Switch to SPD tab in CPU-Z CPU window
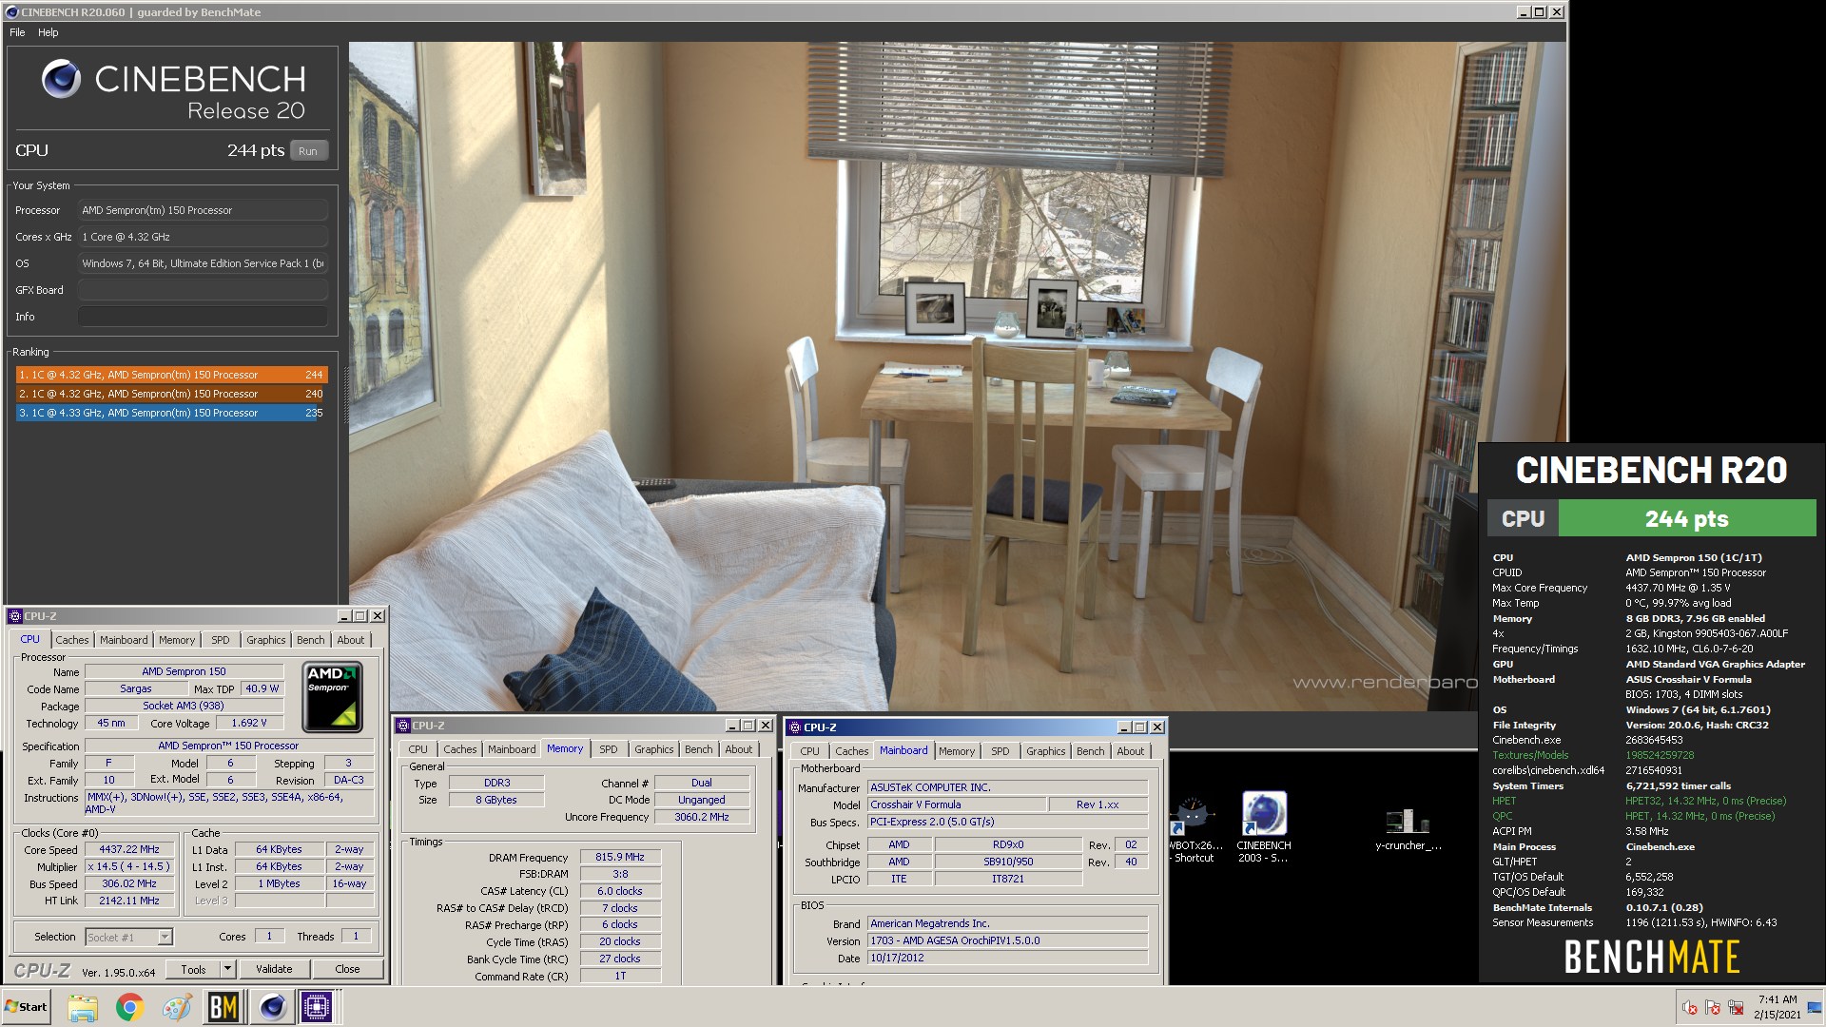Screen dimensions: 1826x1027 click(x=220, y=640)
